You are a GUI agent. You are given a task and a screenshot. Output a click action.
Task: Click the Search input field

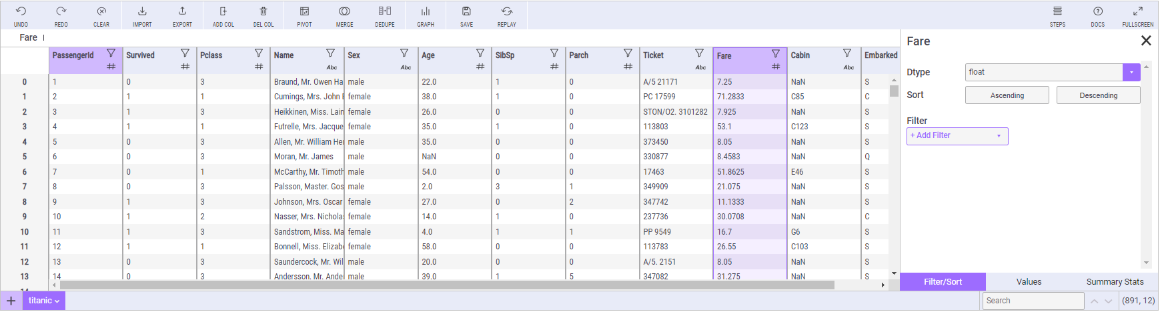coord(1032,301)
